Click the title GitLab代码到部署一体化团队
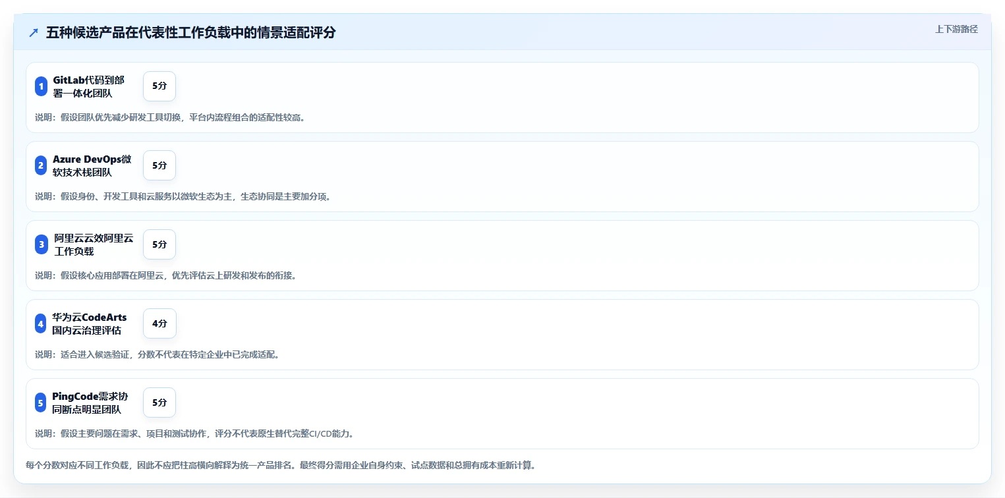Image resolution: width=1005 pixels, height=498 pixels. (x=88, y=86)
